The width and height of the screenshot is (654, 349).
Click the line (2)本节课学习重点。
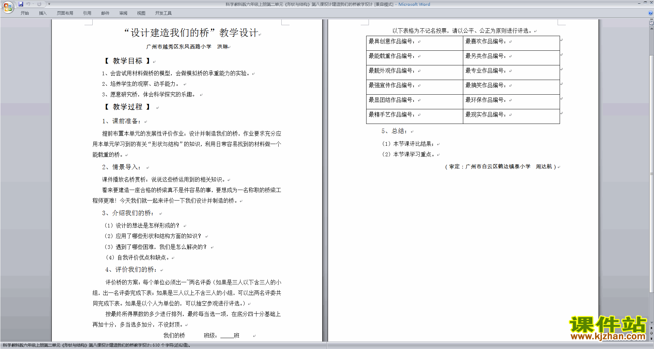click(409, 155)
